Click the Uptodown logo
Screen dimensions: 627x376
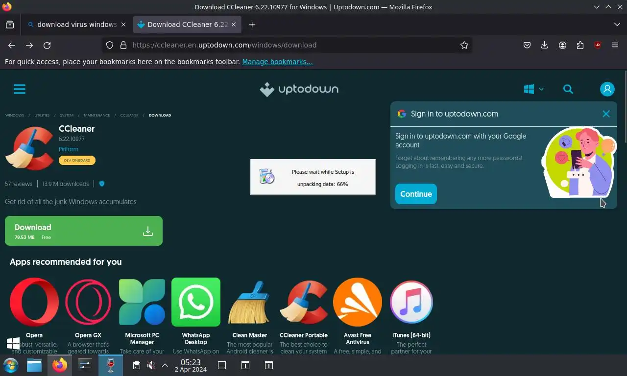point(299,89)
